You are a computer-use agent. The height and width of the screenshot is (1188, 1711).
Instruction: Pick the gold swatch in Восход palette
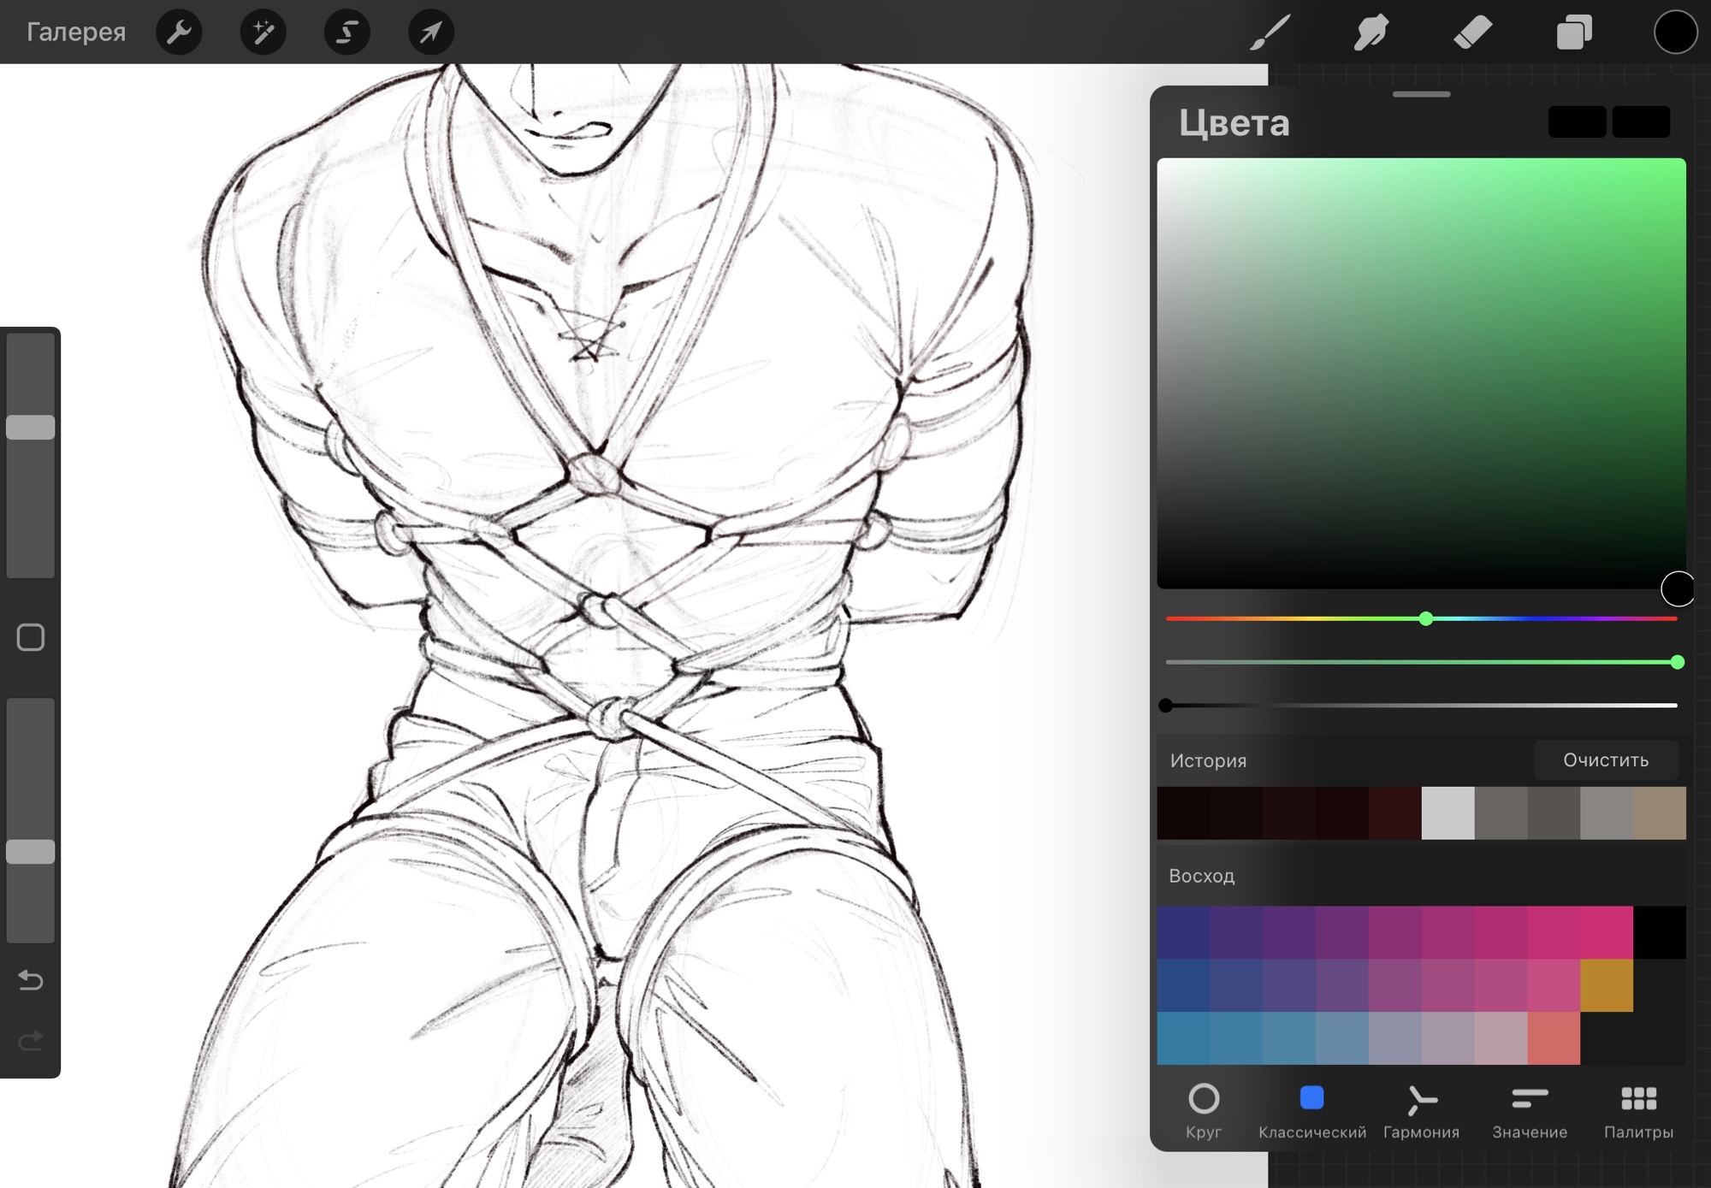pyautogui.click(x=1606, y=985)
